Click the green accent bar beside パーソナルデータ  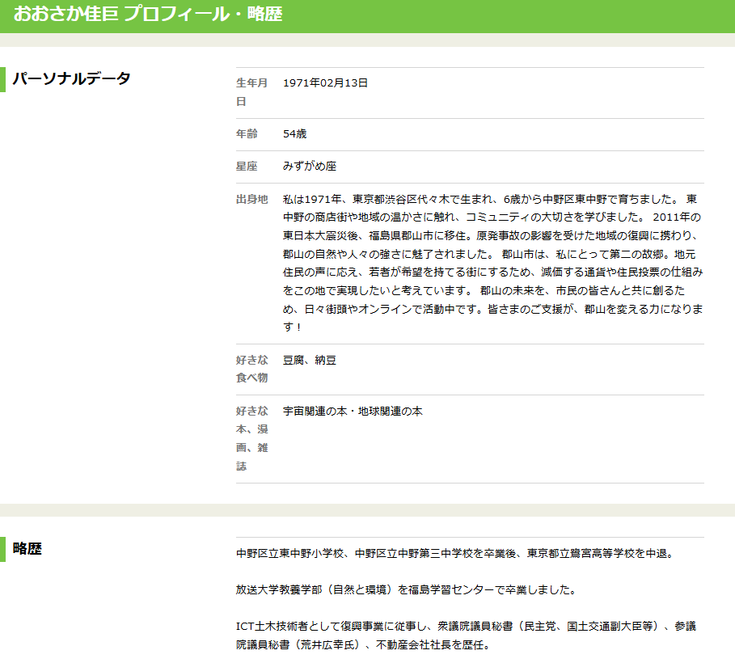click(2, 79)
